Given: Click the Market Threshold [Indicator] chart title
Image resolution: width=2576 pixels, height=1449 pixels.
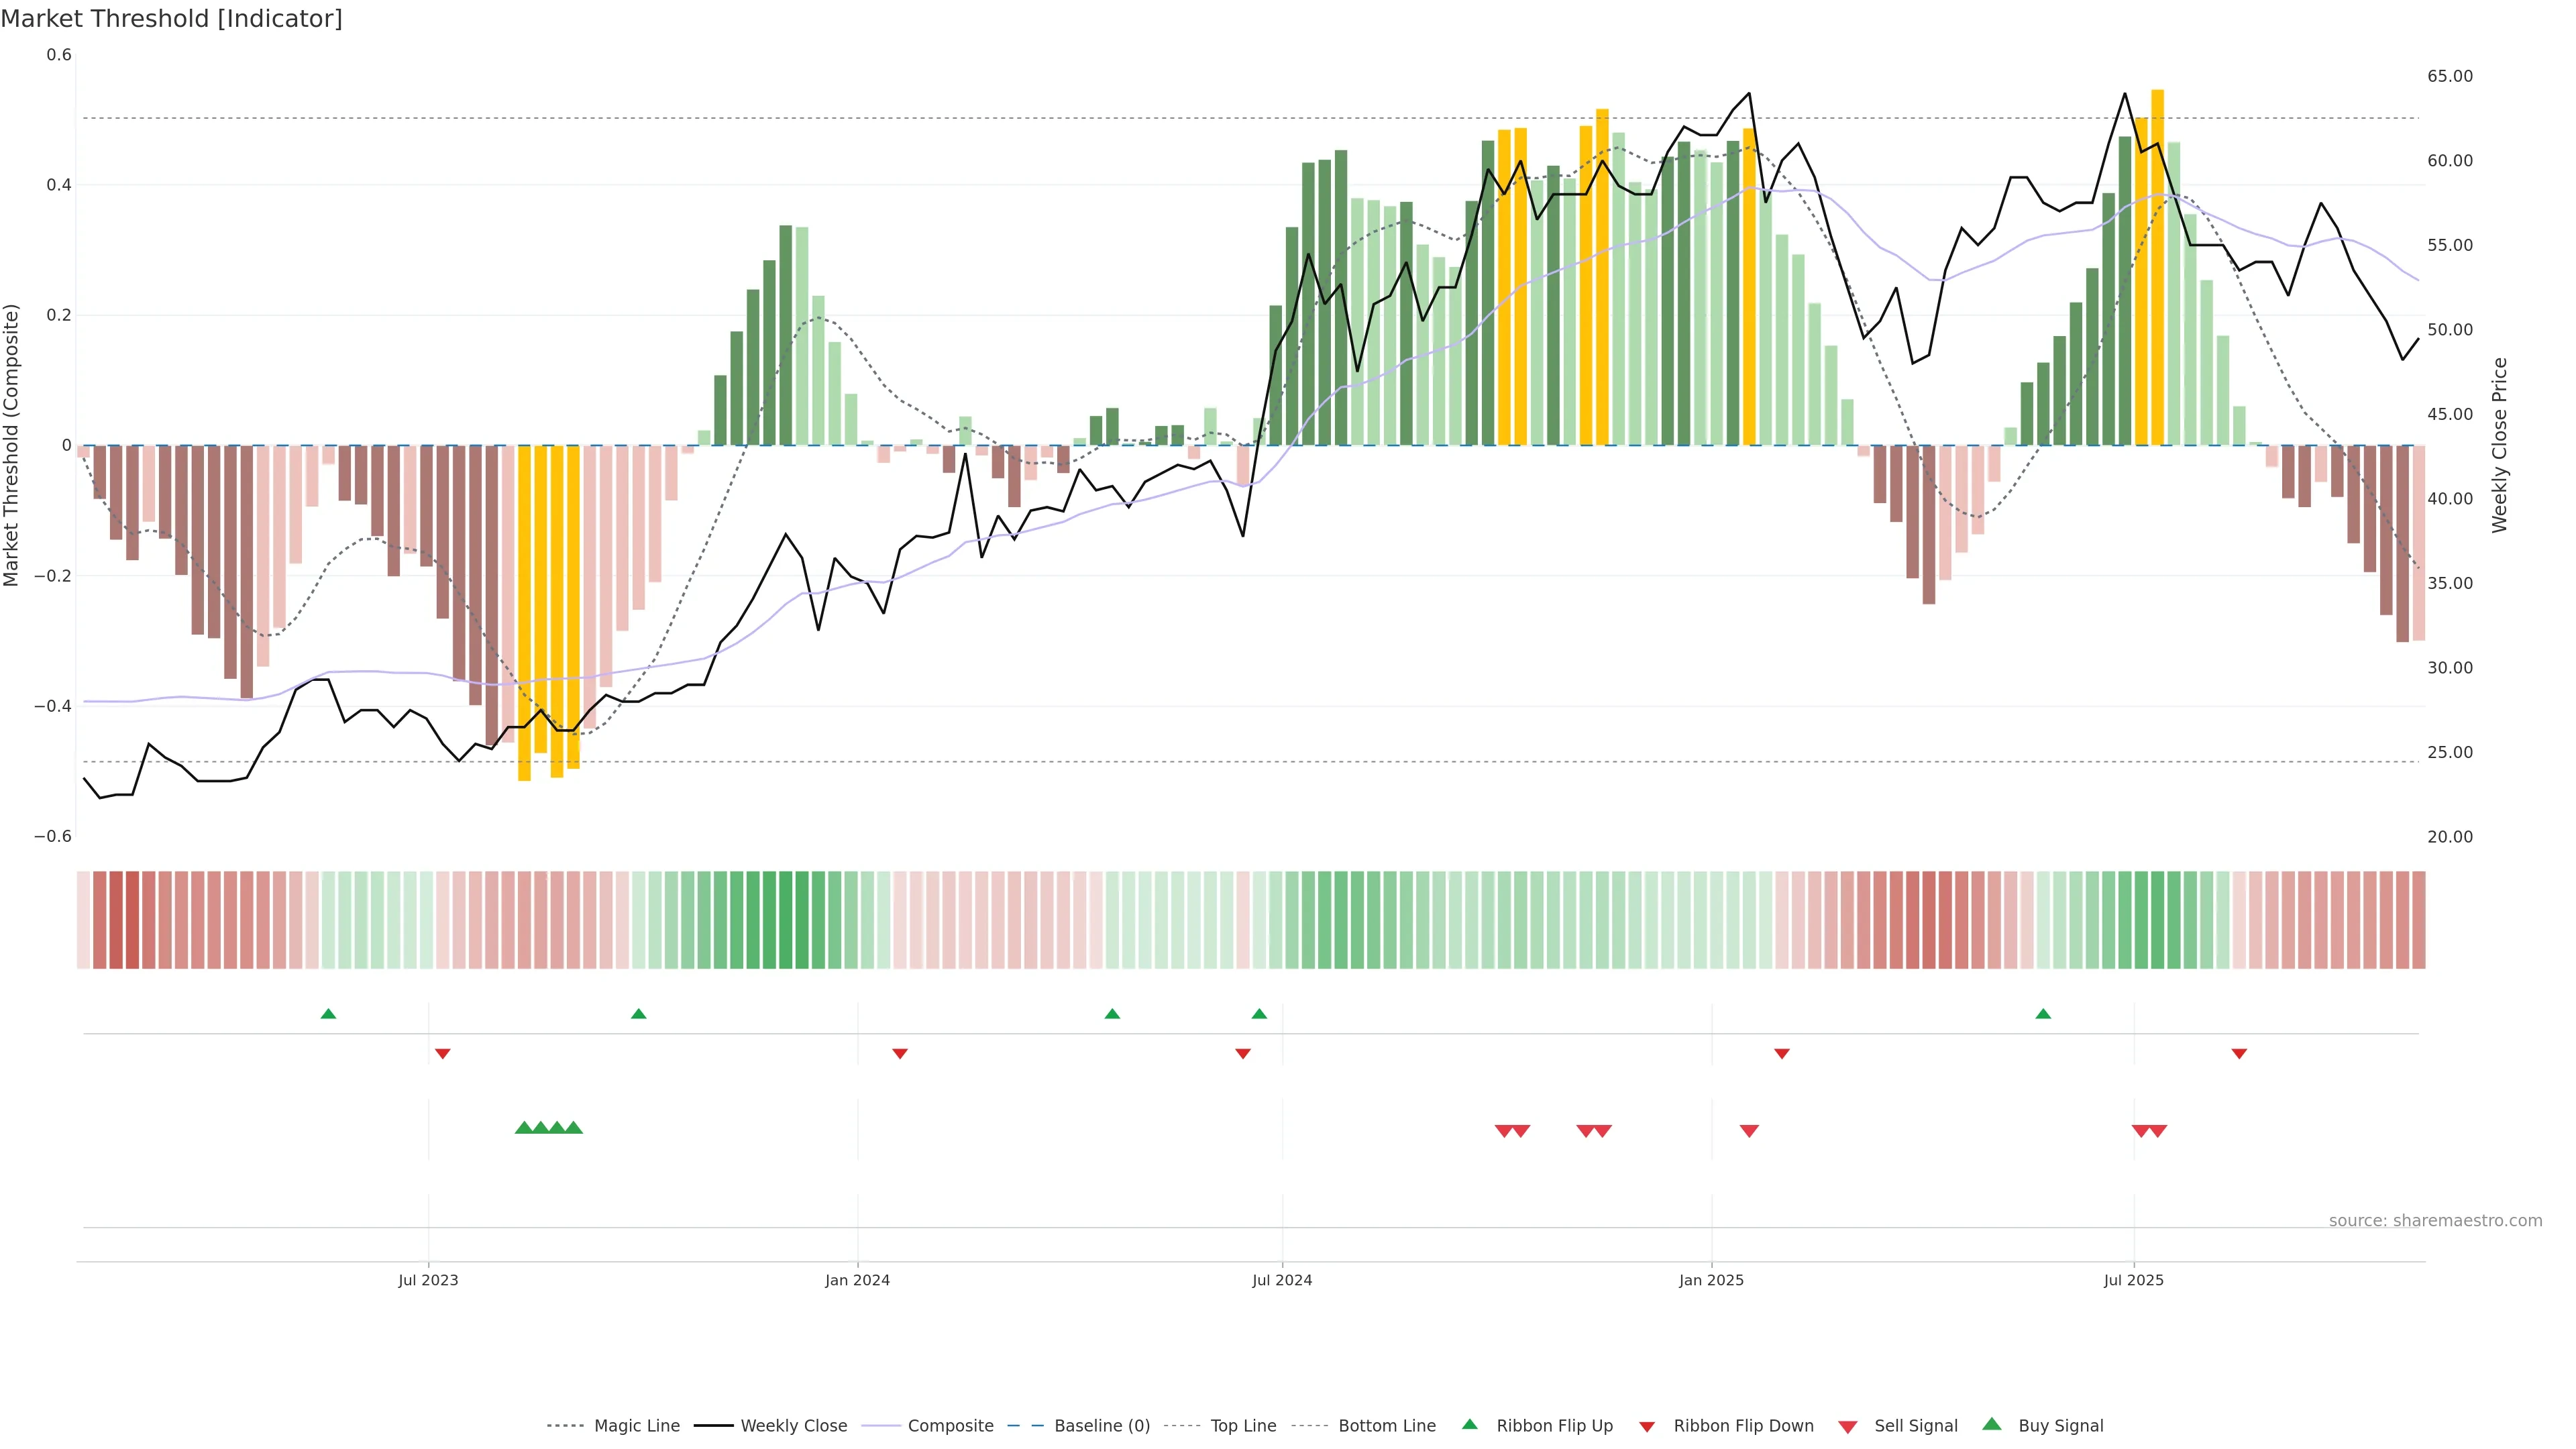Looking at the screenshot, I should pyautogui.click(x=172, y=19).
